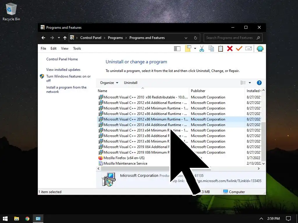Open recent locations dropdown chevron
Viewport: 298px width, 223px height.
click(x=59, y=37)
